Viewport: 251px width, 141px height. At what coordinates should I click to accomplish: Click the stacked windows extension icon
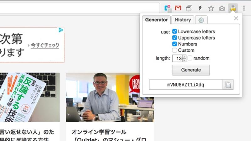[189, 8]
